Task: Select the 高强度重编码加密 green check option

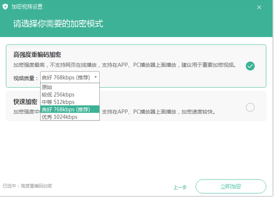Action: 250,66
